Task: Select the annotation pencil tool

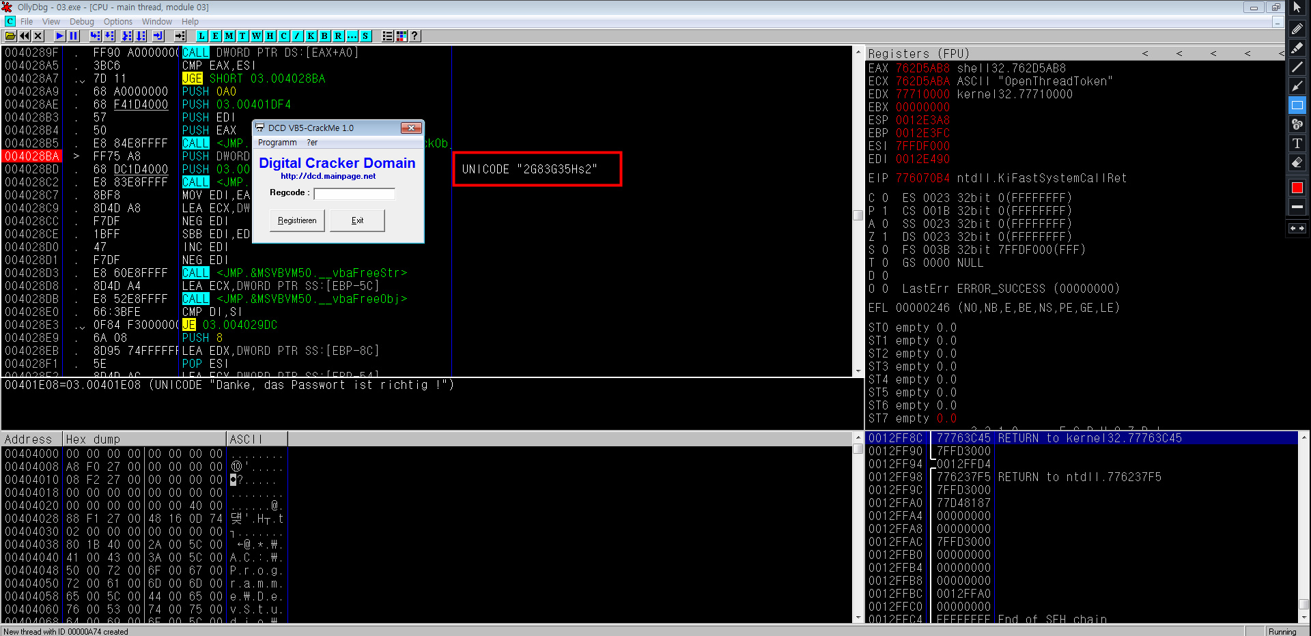Action: point(1297,29)
